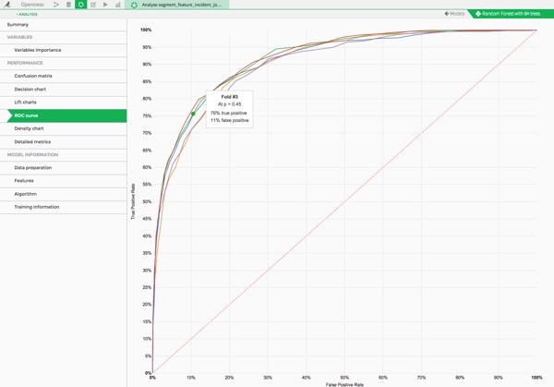Go back to Models list
The height and width of the screenshot is (387, 554).
point(454,14)
